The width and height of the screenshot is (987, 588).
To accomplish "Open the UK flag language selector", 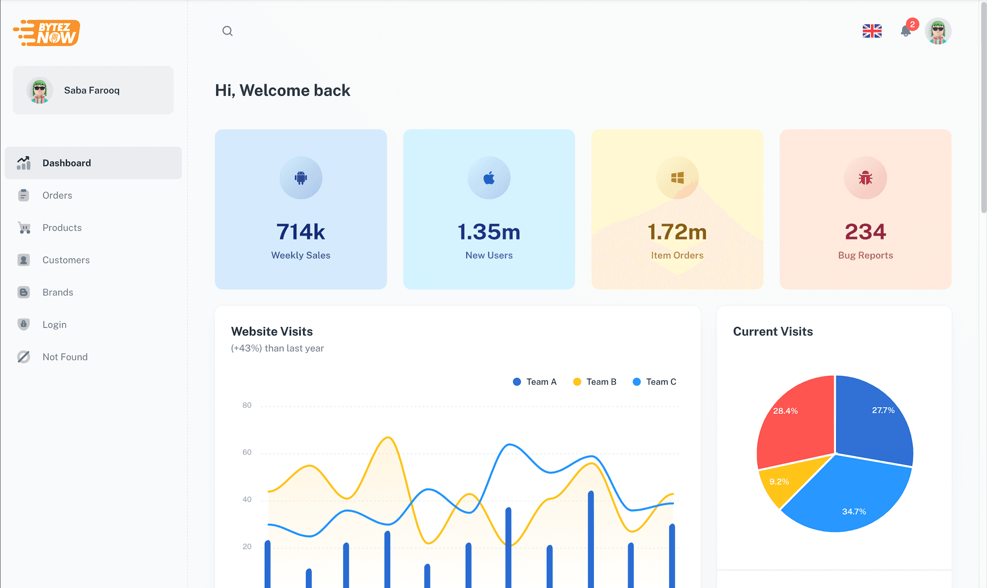I will (x=871, y=31).
